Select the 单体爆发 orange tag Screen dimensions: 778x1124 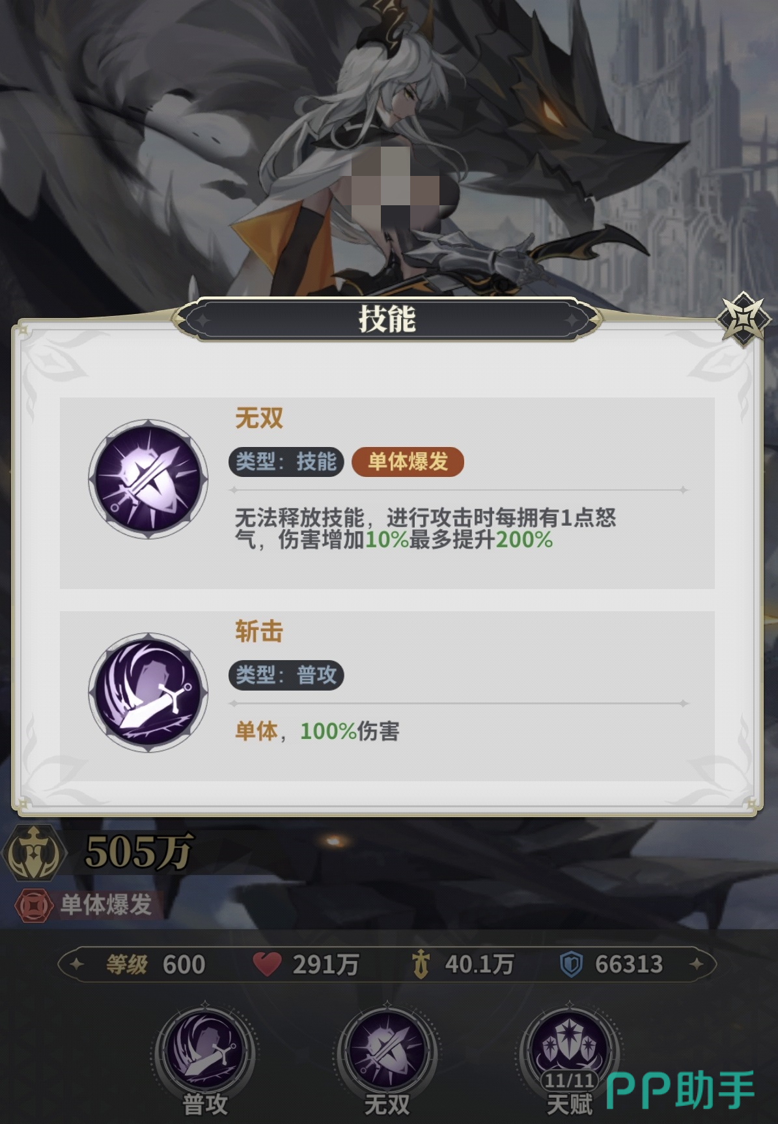(408, 462)
